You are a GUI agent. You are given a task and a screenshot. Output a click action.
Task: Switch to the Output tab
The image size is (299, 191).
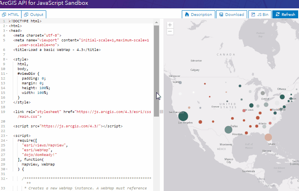coord(34,14)
